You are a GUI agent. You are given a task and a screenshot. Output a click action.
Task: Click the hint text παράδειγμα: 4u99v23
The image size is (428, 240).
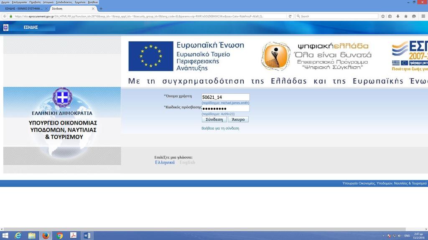click(x=218, y=114)
